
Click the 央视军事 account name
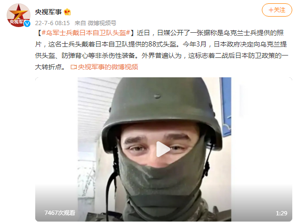(48, 12)
